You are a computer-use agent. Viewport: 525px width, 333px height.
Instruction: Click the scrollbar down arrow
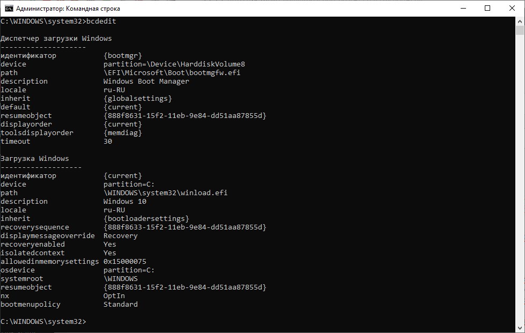coord(520,328)
